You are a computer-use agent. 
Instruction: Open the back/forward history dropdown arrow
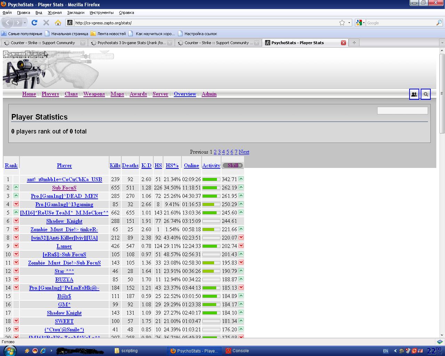click(x=25, y=23)
